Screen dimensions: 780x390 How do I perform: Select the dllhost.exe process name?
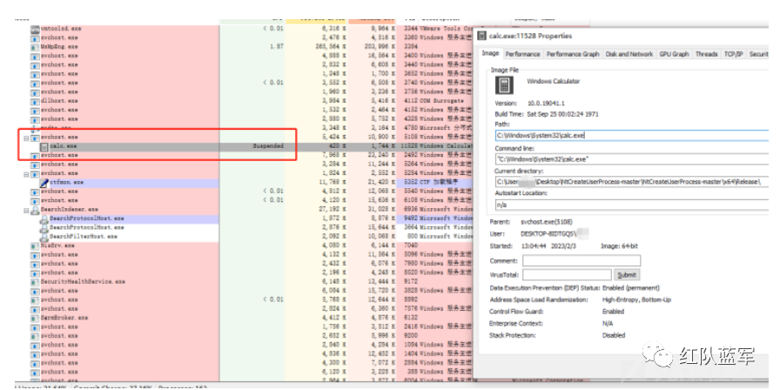[x=59, y=102]
